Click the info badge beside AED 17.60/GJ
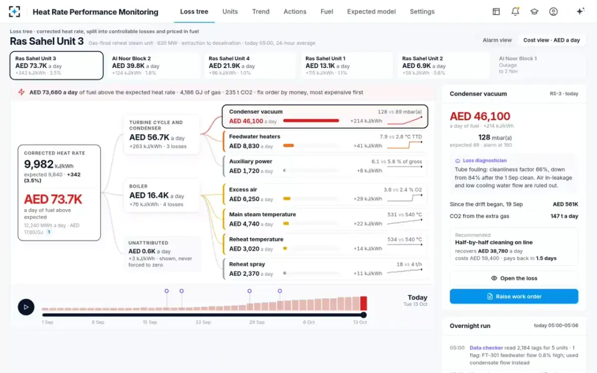This screenshot has height=373, width=597. click(x=49, y=232)
